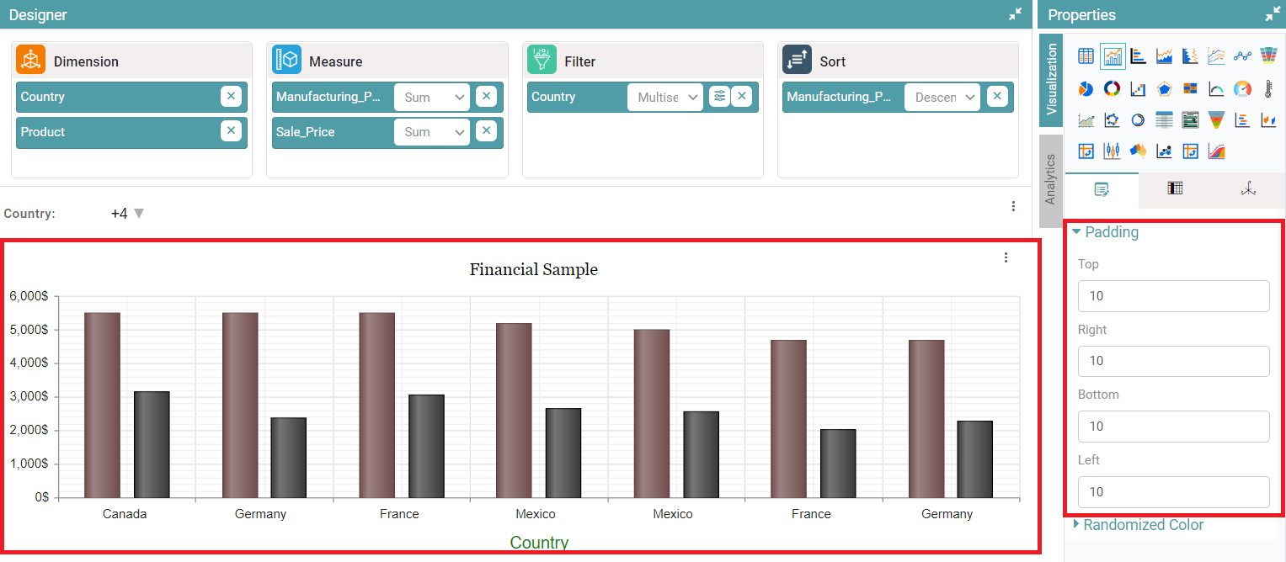The height and width of the screenshot is (562, 1286).
Task: Open the Sum dropdown for Sale_Price
Action: point(432,132)
